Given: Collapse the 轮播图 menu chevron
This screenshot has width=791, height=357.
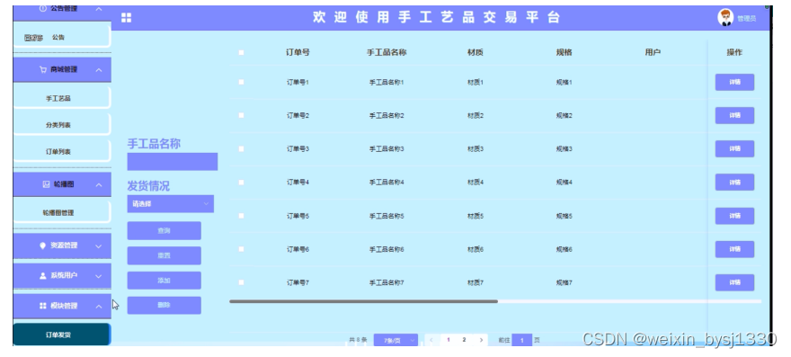Looking at the screenshot, I should tap(99, 185).
